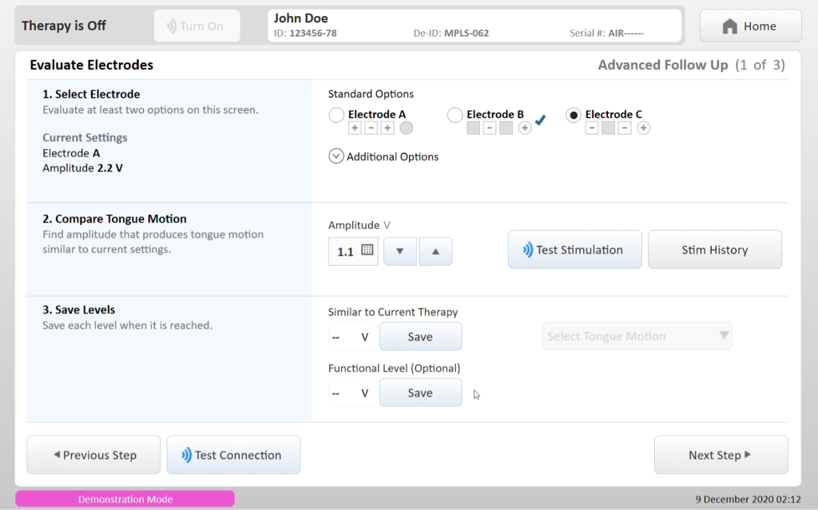The image size is (818, 510).
Task: Select the Electrode B radio button
Action: [455, 115]
